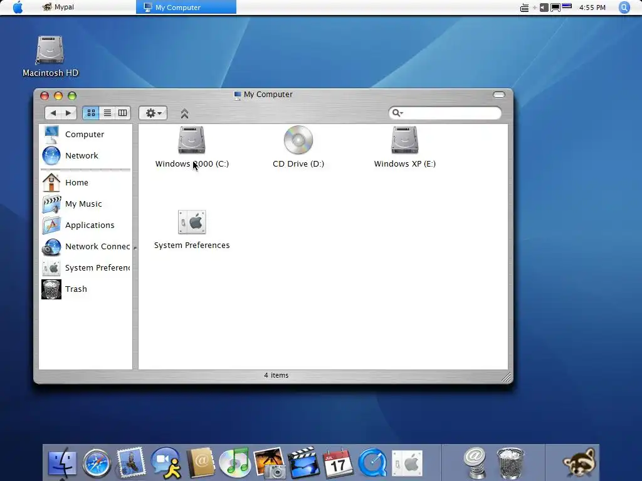
Task: Click the clock showing 4:55 PM
Action: [592, 8]
